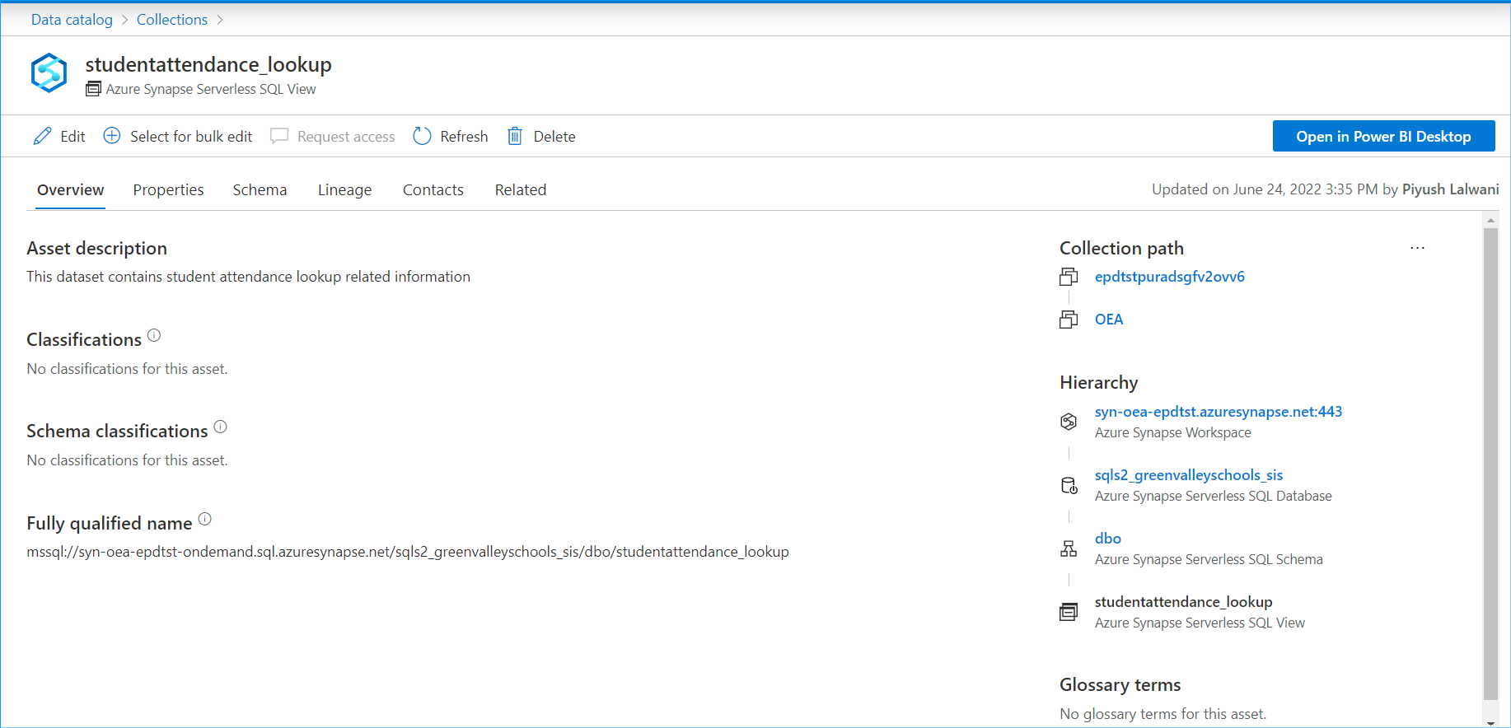Click the dbo schema hierarchy icon
The image size is (1511, 728).
[x=1069, y=548]
